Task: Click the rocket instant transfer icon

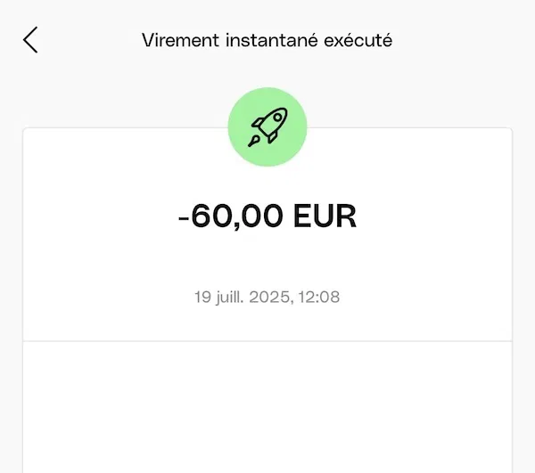Action: [x=267, y=126]
